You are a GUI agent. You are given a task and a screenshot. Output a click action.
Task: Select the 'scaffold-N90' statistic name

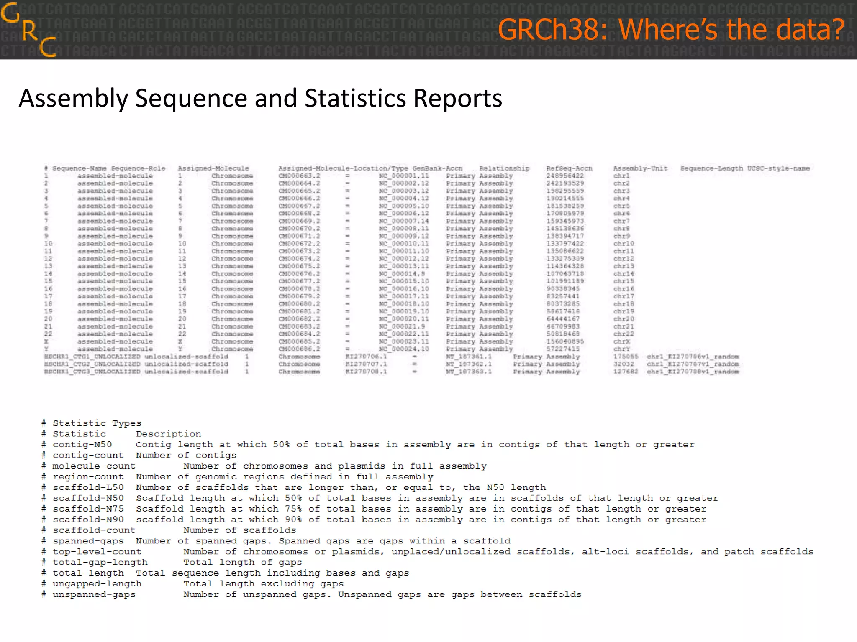pos(88,520)
